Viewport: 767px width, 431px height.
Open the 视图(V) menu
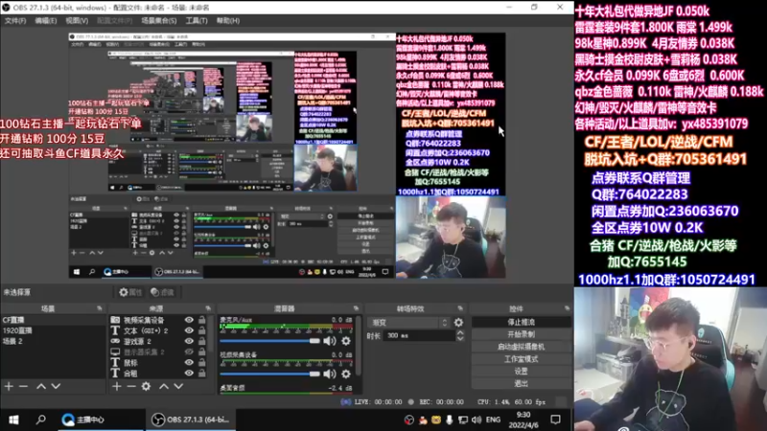tap(77, 20)
